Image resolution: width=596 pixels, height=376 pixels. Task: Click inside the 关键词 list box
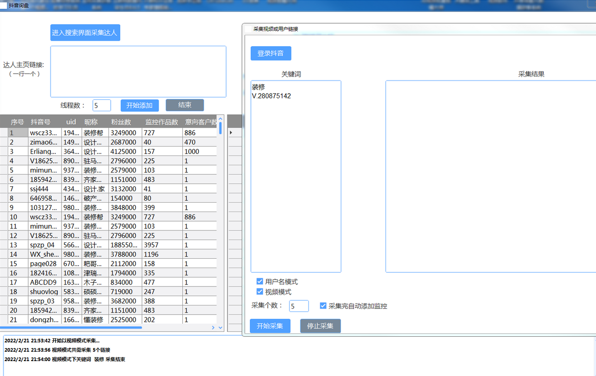[x=296, y=176]
